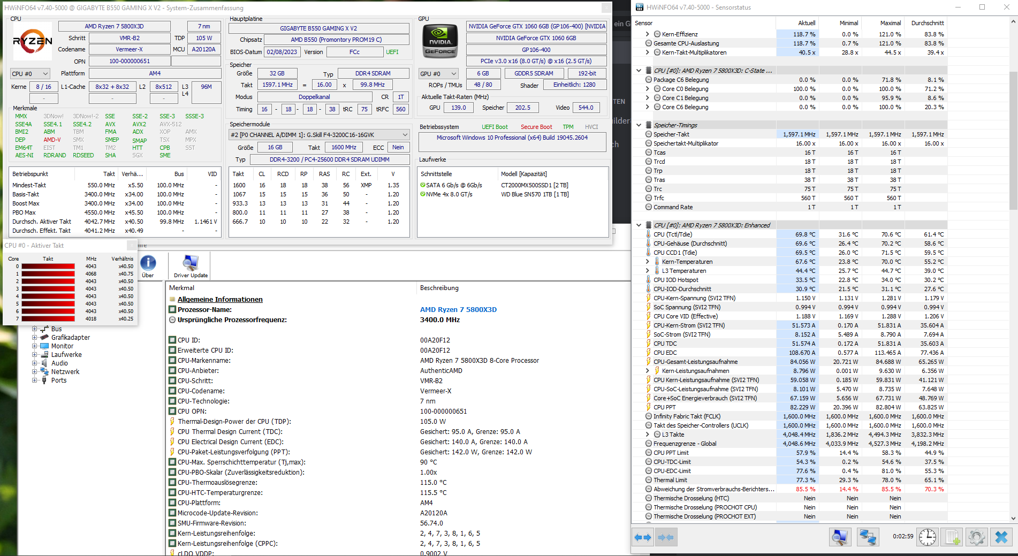The width and height of the screenshot is (1018, 556).
Task: Collapse the Enhanced CPU sensor group
Action: pos(639,225)
